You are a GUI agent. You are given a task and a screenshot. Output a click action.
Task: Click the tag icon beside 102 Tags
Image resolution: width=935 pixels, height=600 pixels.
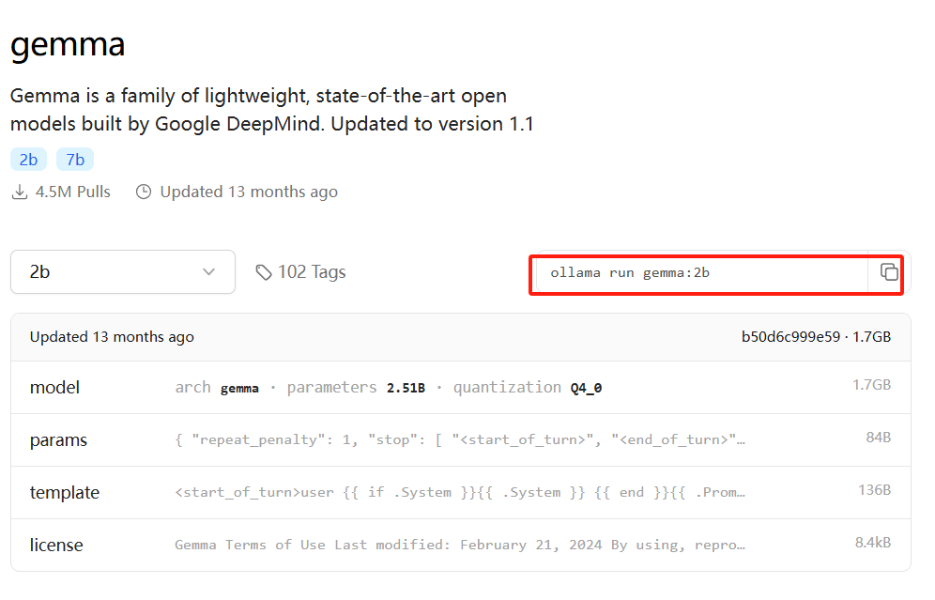point(264,272)
